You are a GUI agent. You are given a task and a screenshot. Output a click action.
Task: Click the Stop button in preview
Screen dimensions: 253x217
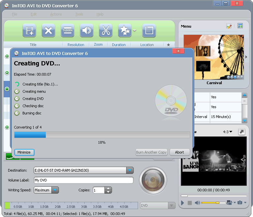190,203
